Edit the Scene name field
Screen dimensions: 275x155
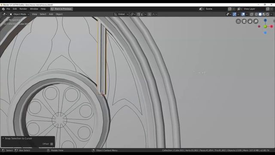(x=216, y=9)
